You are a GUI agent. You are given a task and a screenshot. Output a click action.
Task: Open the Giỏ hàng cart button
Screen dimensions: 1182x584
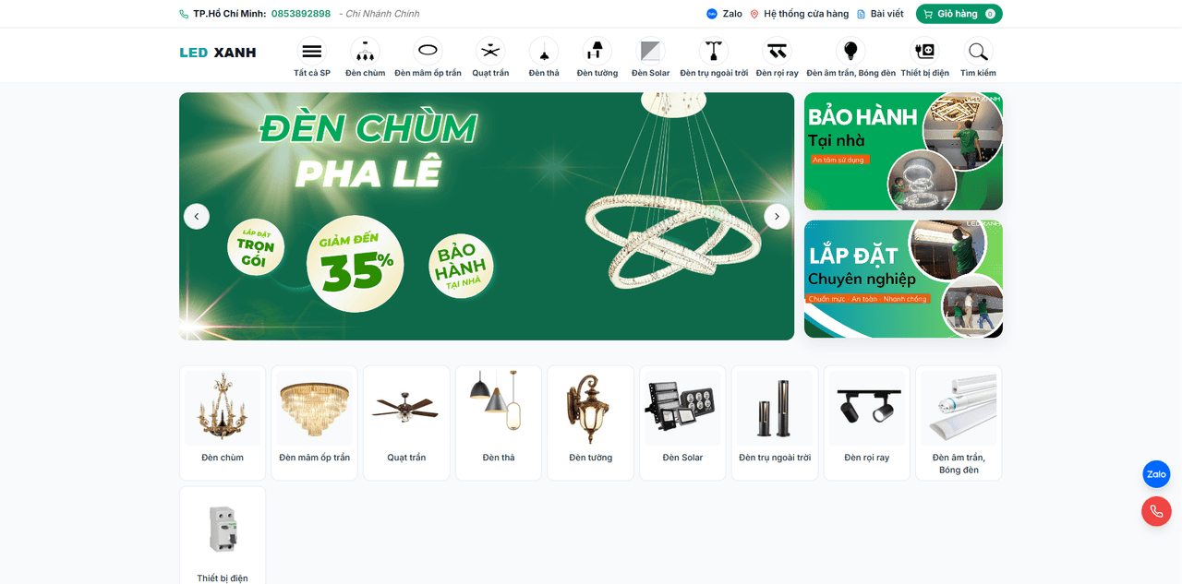[x=959, y=13]
